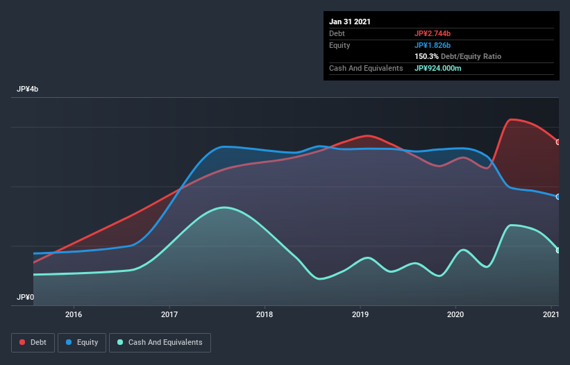Click the JP¥924.000m cash value
This screenshot has height=365, width=570.
coord(437,68)
